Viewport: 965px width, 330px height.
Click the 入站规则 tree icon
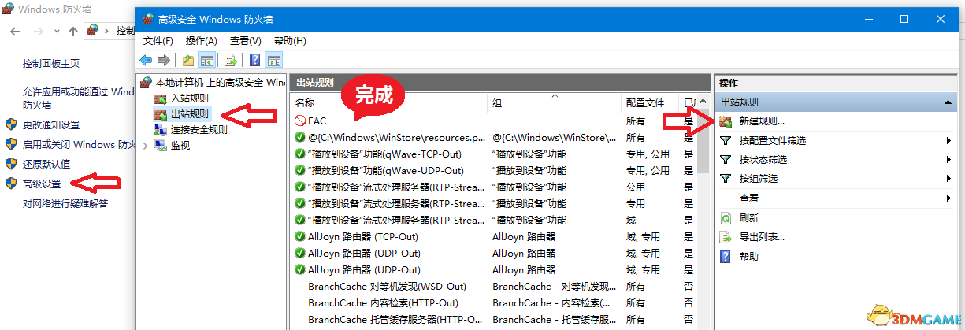click(161, 98)
